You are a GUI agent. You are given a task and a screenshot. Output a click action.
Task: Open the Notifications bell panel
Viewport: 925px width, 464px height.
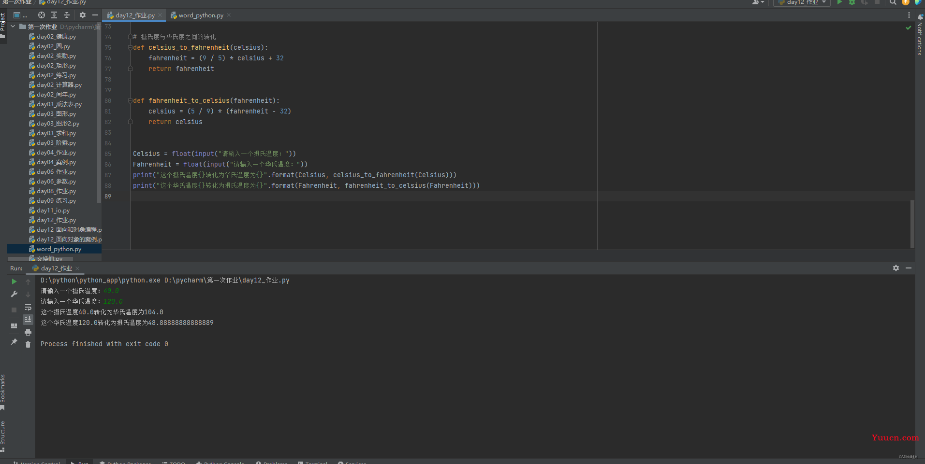tap(920, 17)
